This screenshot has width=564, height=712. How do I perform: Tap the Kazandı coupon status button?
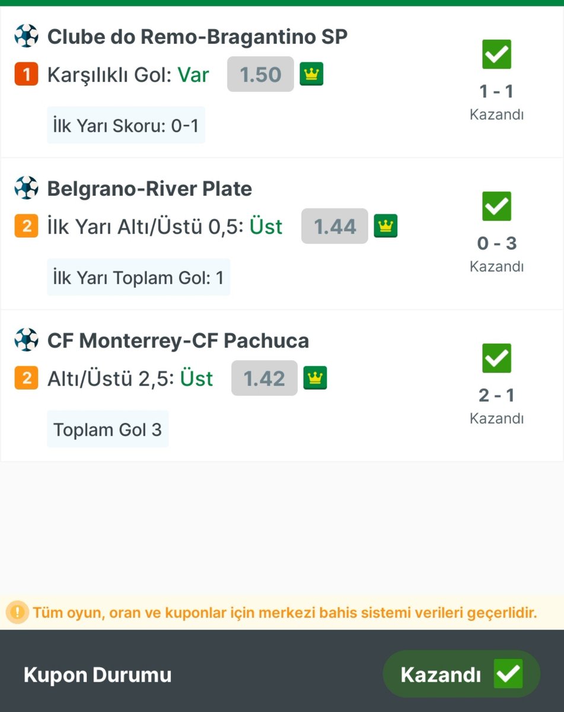(x=461, y=674)
